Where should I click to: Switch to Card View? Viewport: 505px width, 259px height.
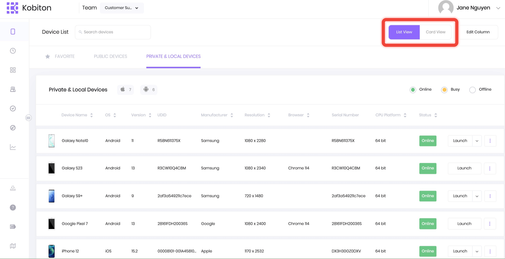click(435, 32)
